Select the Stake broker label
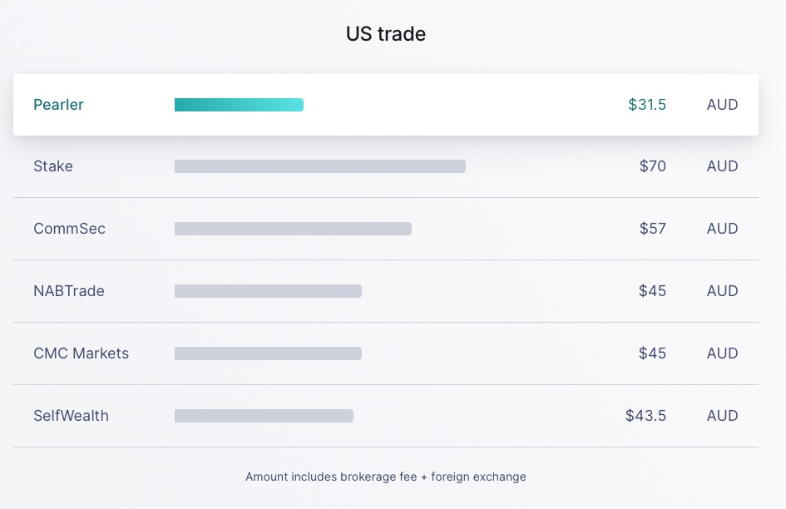 tap(53, 166)
